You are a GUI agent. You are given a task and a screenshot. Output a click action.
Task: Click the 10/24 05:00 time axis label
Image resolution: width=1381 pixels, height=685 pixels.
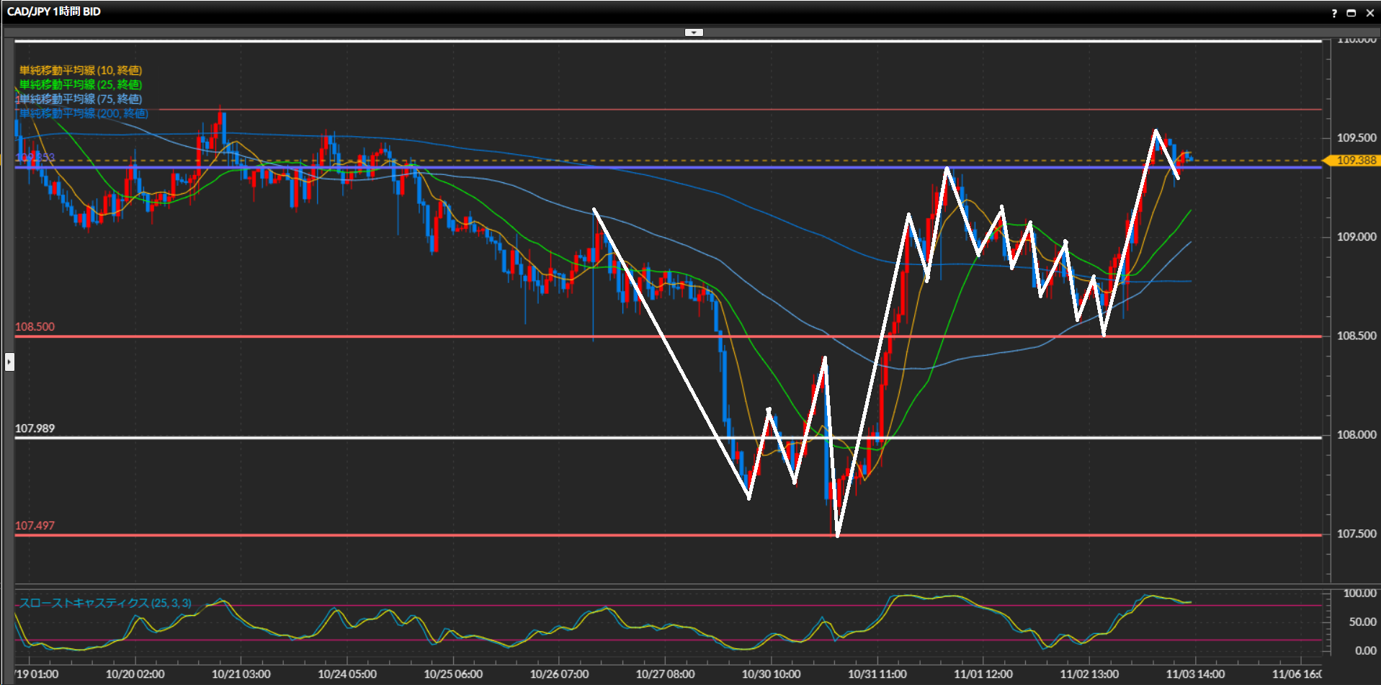(347, 674)
